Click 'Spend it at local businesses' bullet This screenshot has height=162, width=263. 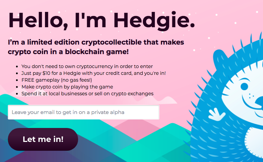[87, 94]
